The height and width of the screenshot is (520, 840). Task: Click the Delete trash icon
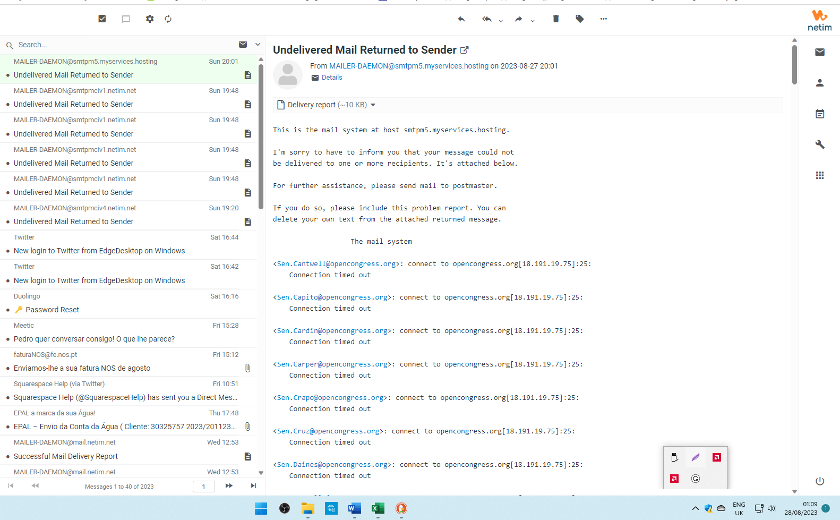point(556,19)
